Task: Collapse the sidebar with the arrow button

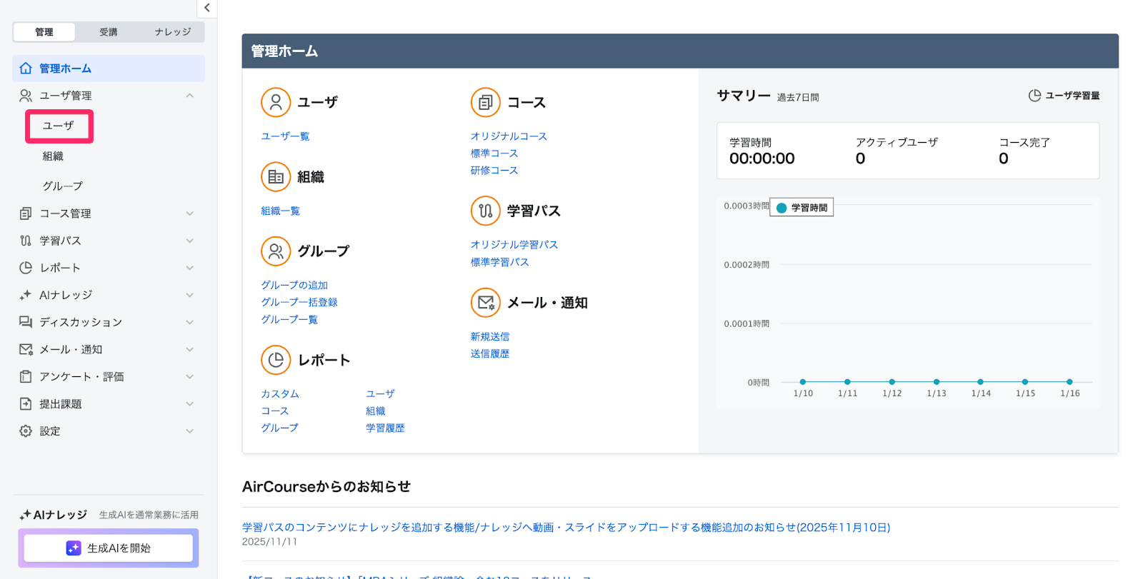Action: [x=207, y=8]
